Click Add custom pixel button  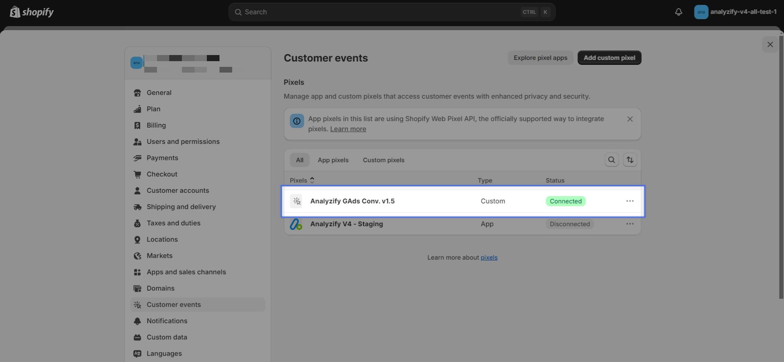coord(609,57)
